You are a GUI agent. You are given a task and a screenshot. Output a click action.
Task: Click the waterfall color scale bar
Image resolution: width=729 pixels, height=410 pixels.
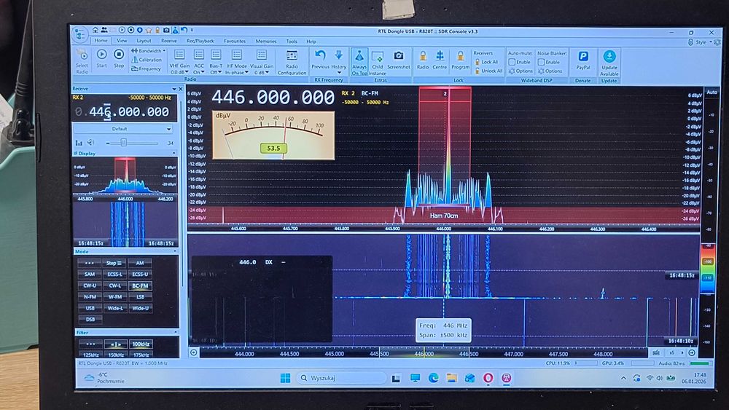[708, 269]
